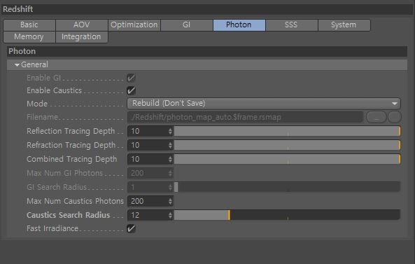Select the Integration tab
415x264 pixels.
coord(82,37)
